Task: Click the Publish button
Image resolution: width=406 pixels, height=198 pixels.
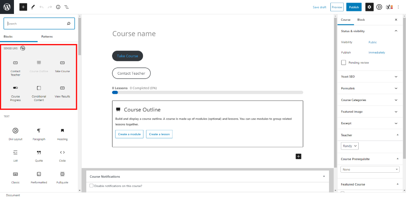Action: tap(354, 7)
